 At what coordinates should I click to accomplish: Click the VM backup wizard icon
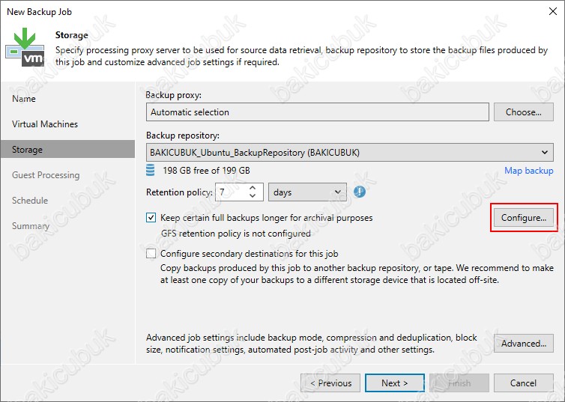coord(25,47)
